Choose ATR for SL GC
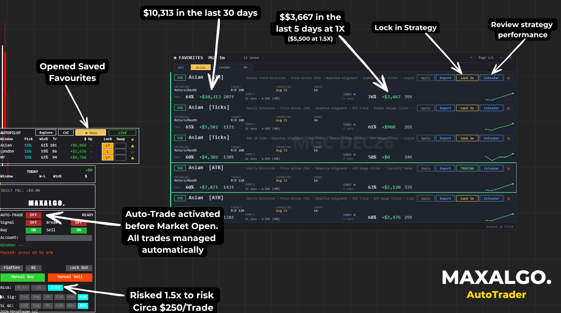This screenshot has height=313, width=561. click(x=83, y=305)
